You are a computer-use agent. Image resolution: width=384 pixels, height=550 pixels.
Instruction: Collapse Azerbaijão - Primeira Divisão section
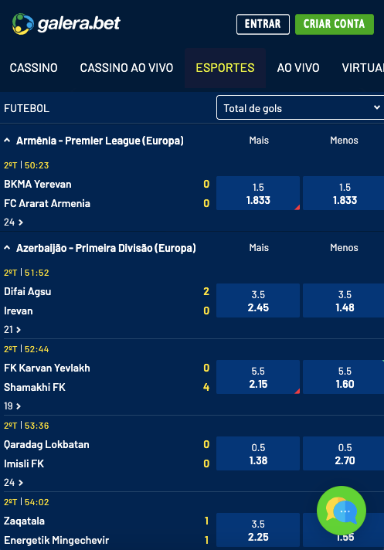[7, 248]
